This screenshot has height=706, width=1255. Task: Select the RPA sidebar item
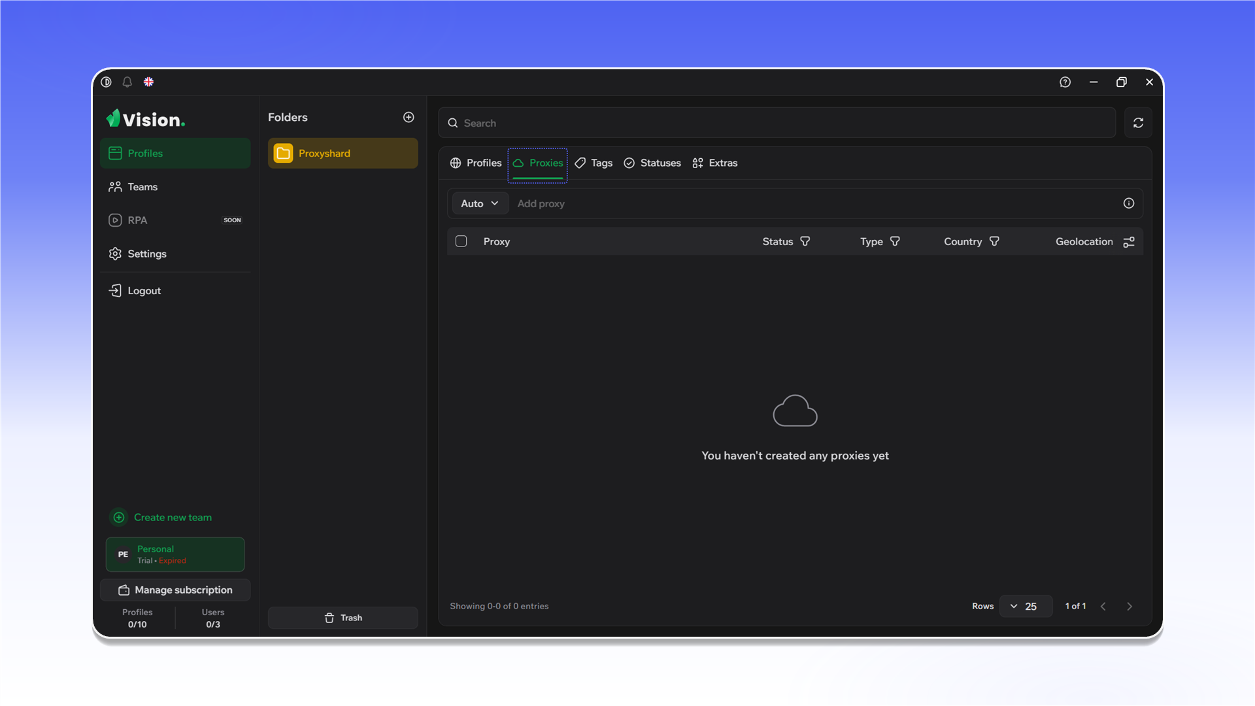tap(175, 220)
